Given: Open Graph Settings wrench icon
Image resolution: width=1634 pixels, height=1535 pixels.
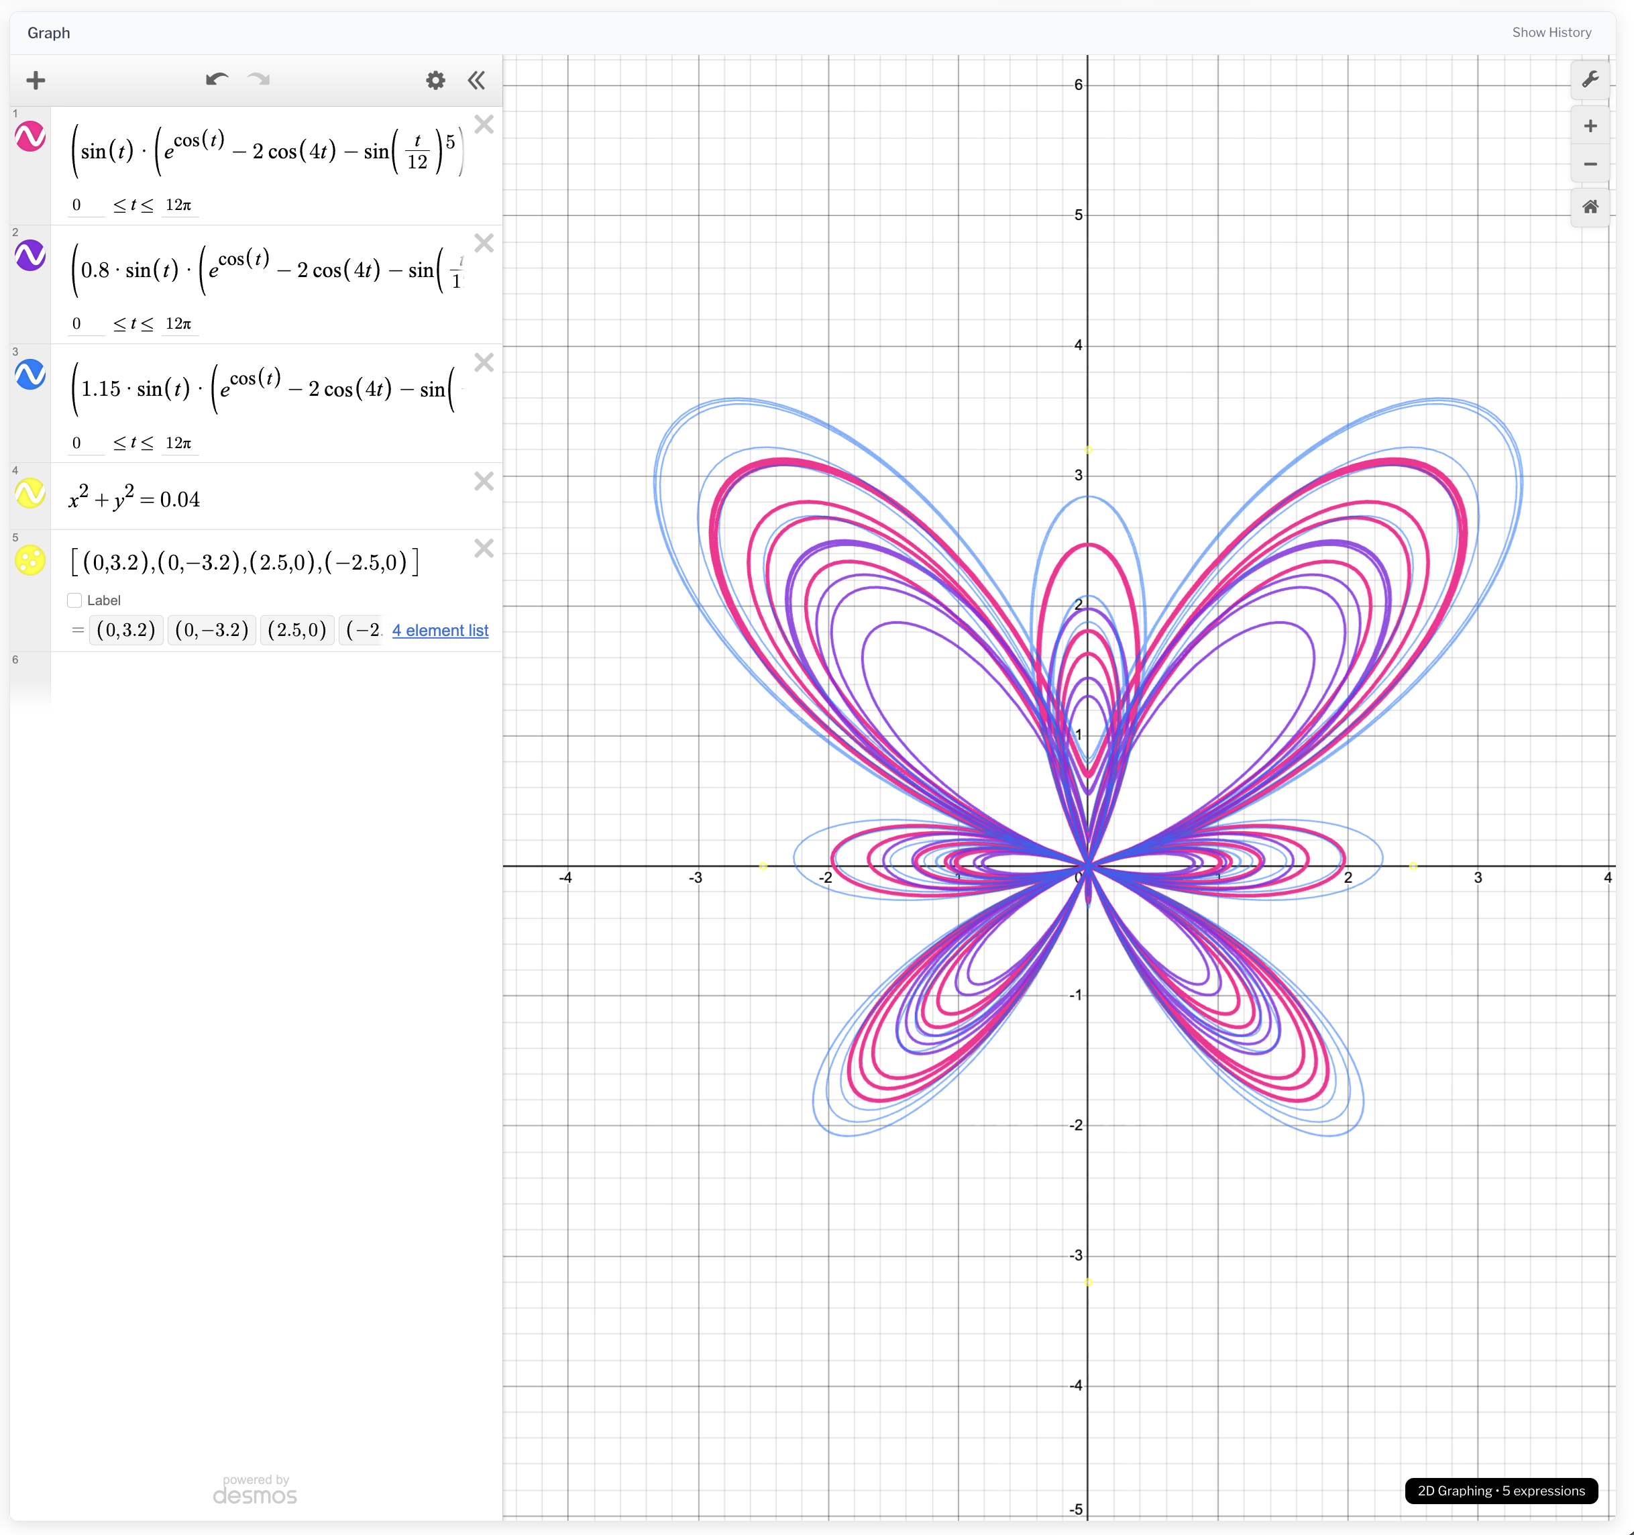Looking at the screenshot, I should [1590, 80].
